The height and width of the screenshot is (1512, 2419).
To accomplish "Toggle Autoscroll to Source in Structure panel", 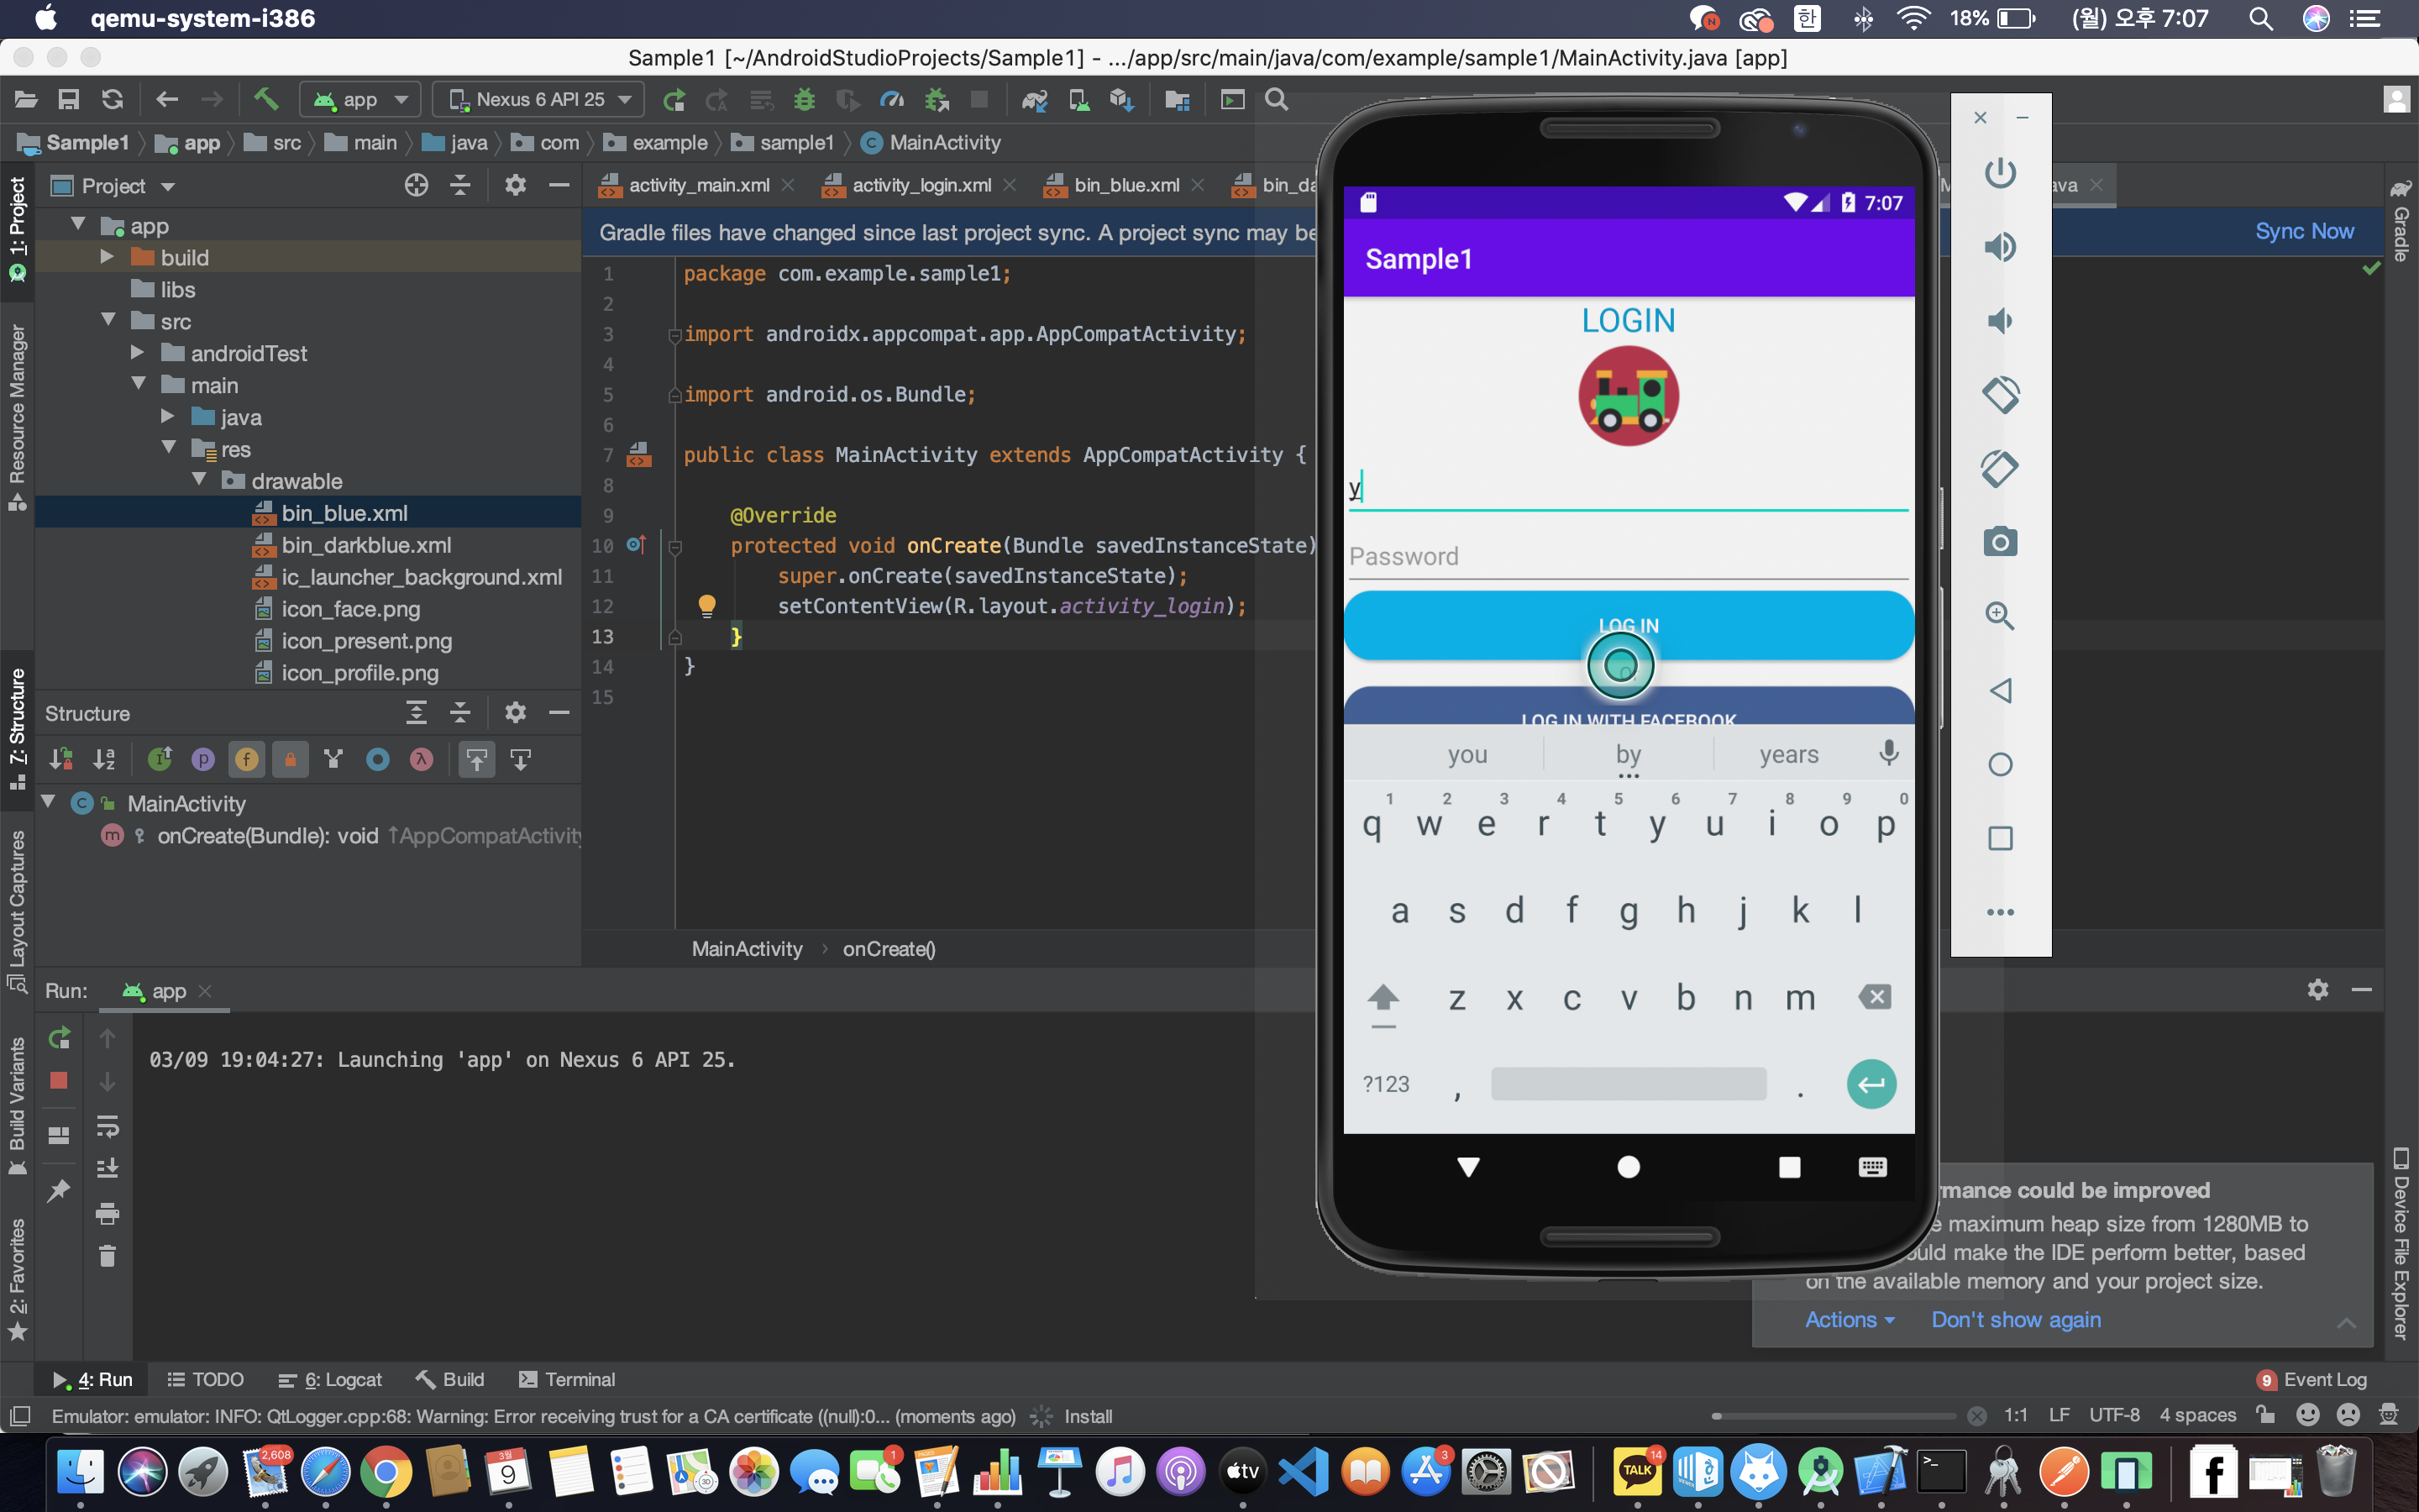I will [x=477, y=760].
